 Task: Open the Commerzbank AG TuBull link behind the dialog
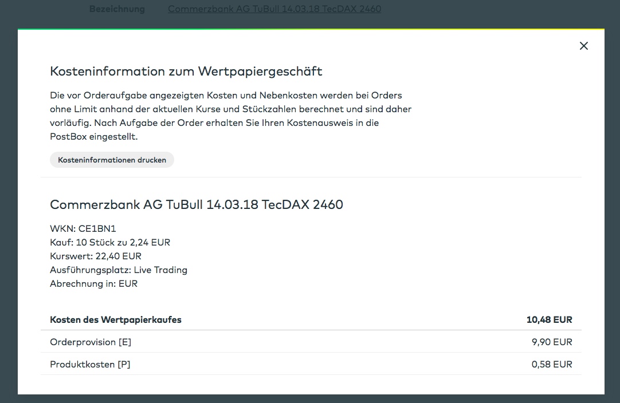[x=274, y=9]
